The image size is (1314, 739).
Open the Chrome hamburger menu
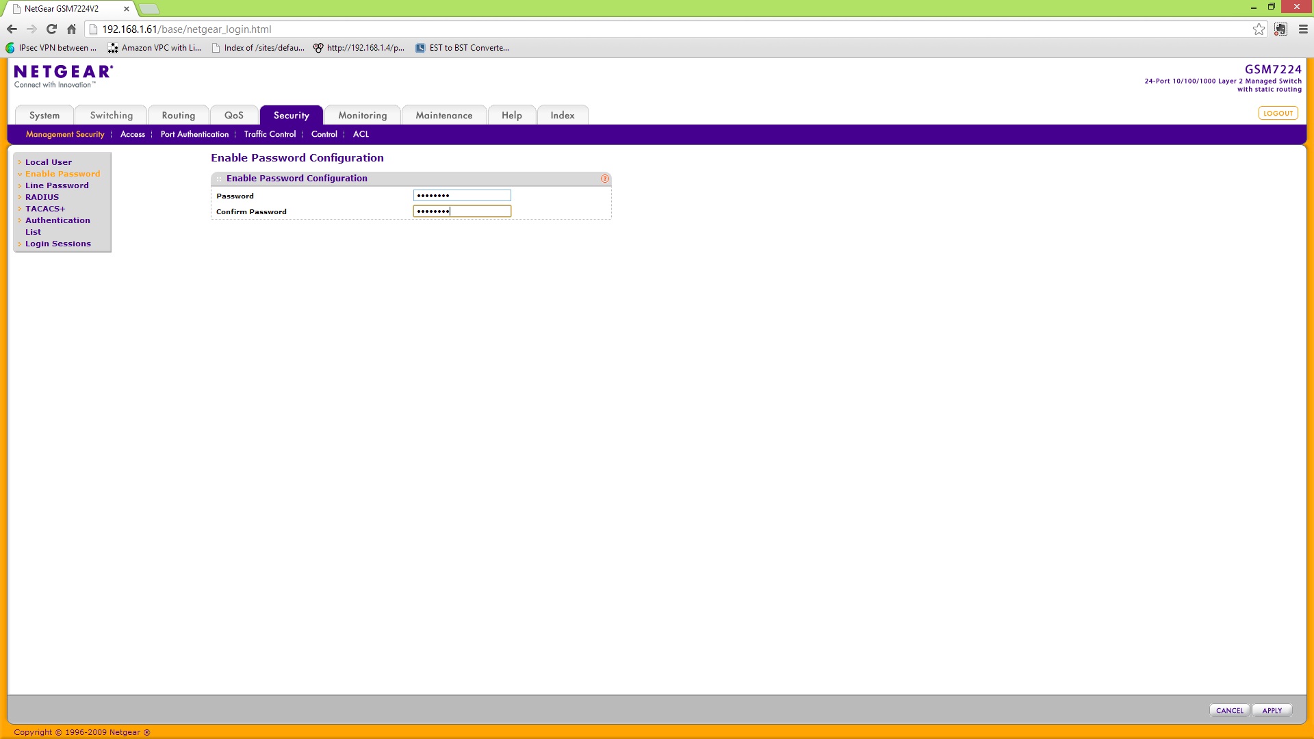pyautogui.click(x=1303, y=29)
